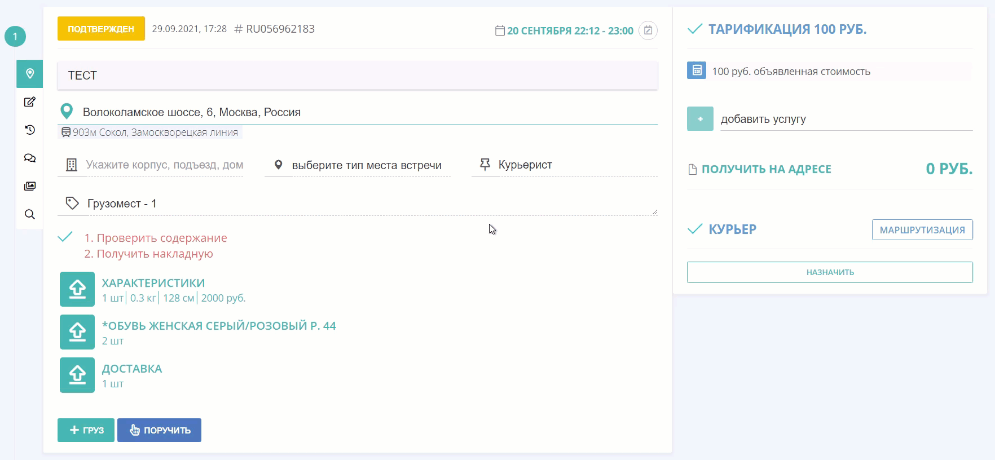Screen dimensions: 995x460
Task: Open the chat comments sidebar icon
Action: pos(30,158)
